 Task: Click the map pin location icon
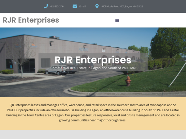pyautogui.click(x=97, y=6)
